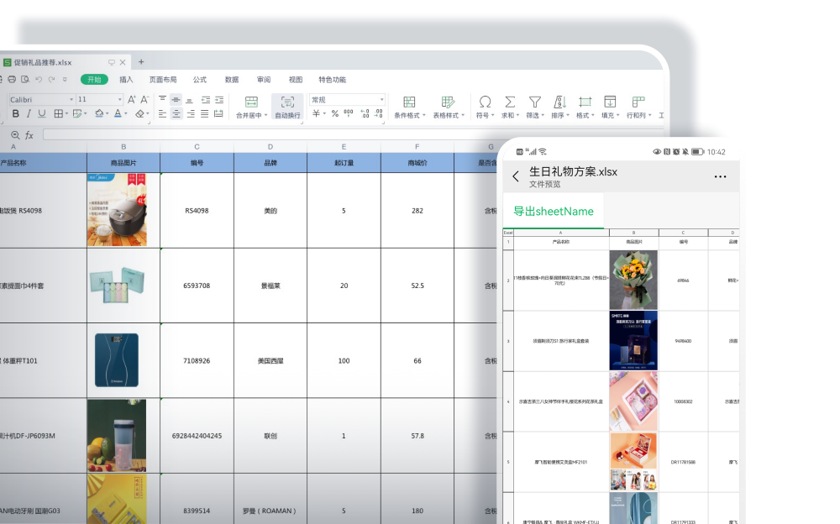Select the 导出sheetName sheet tab
840x524 pixels.
[x=554, y=211]
